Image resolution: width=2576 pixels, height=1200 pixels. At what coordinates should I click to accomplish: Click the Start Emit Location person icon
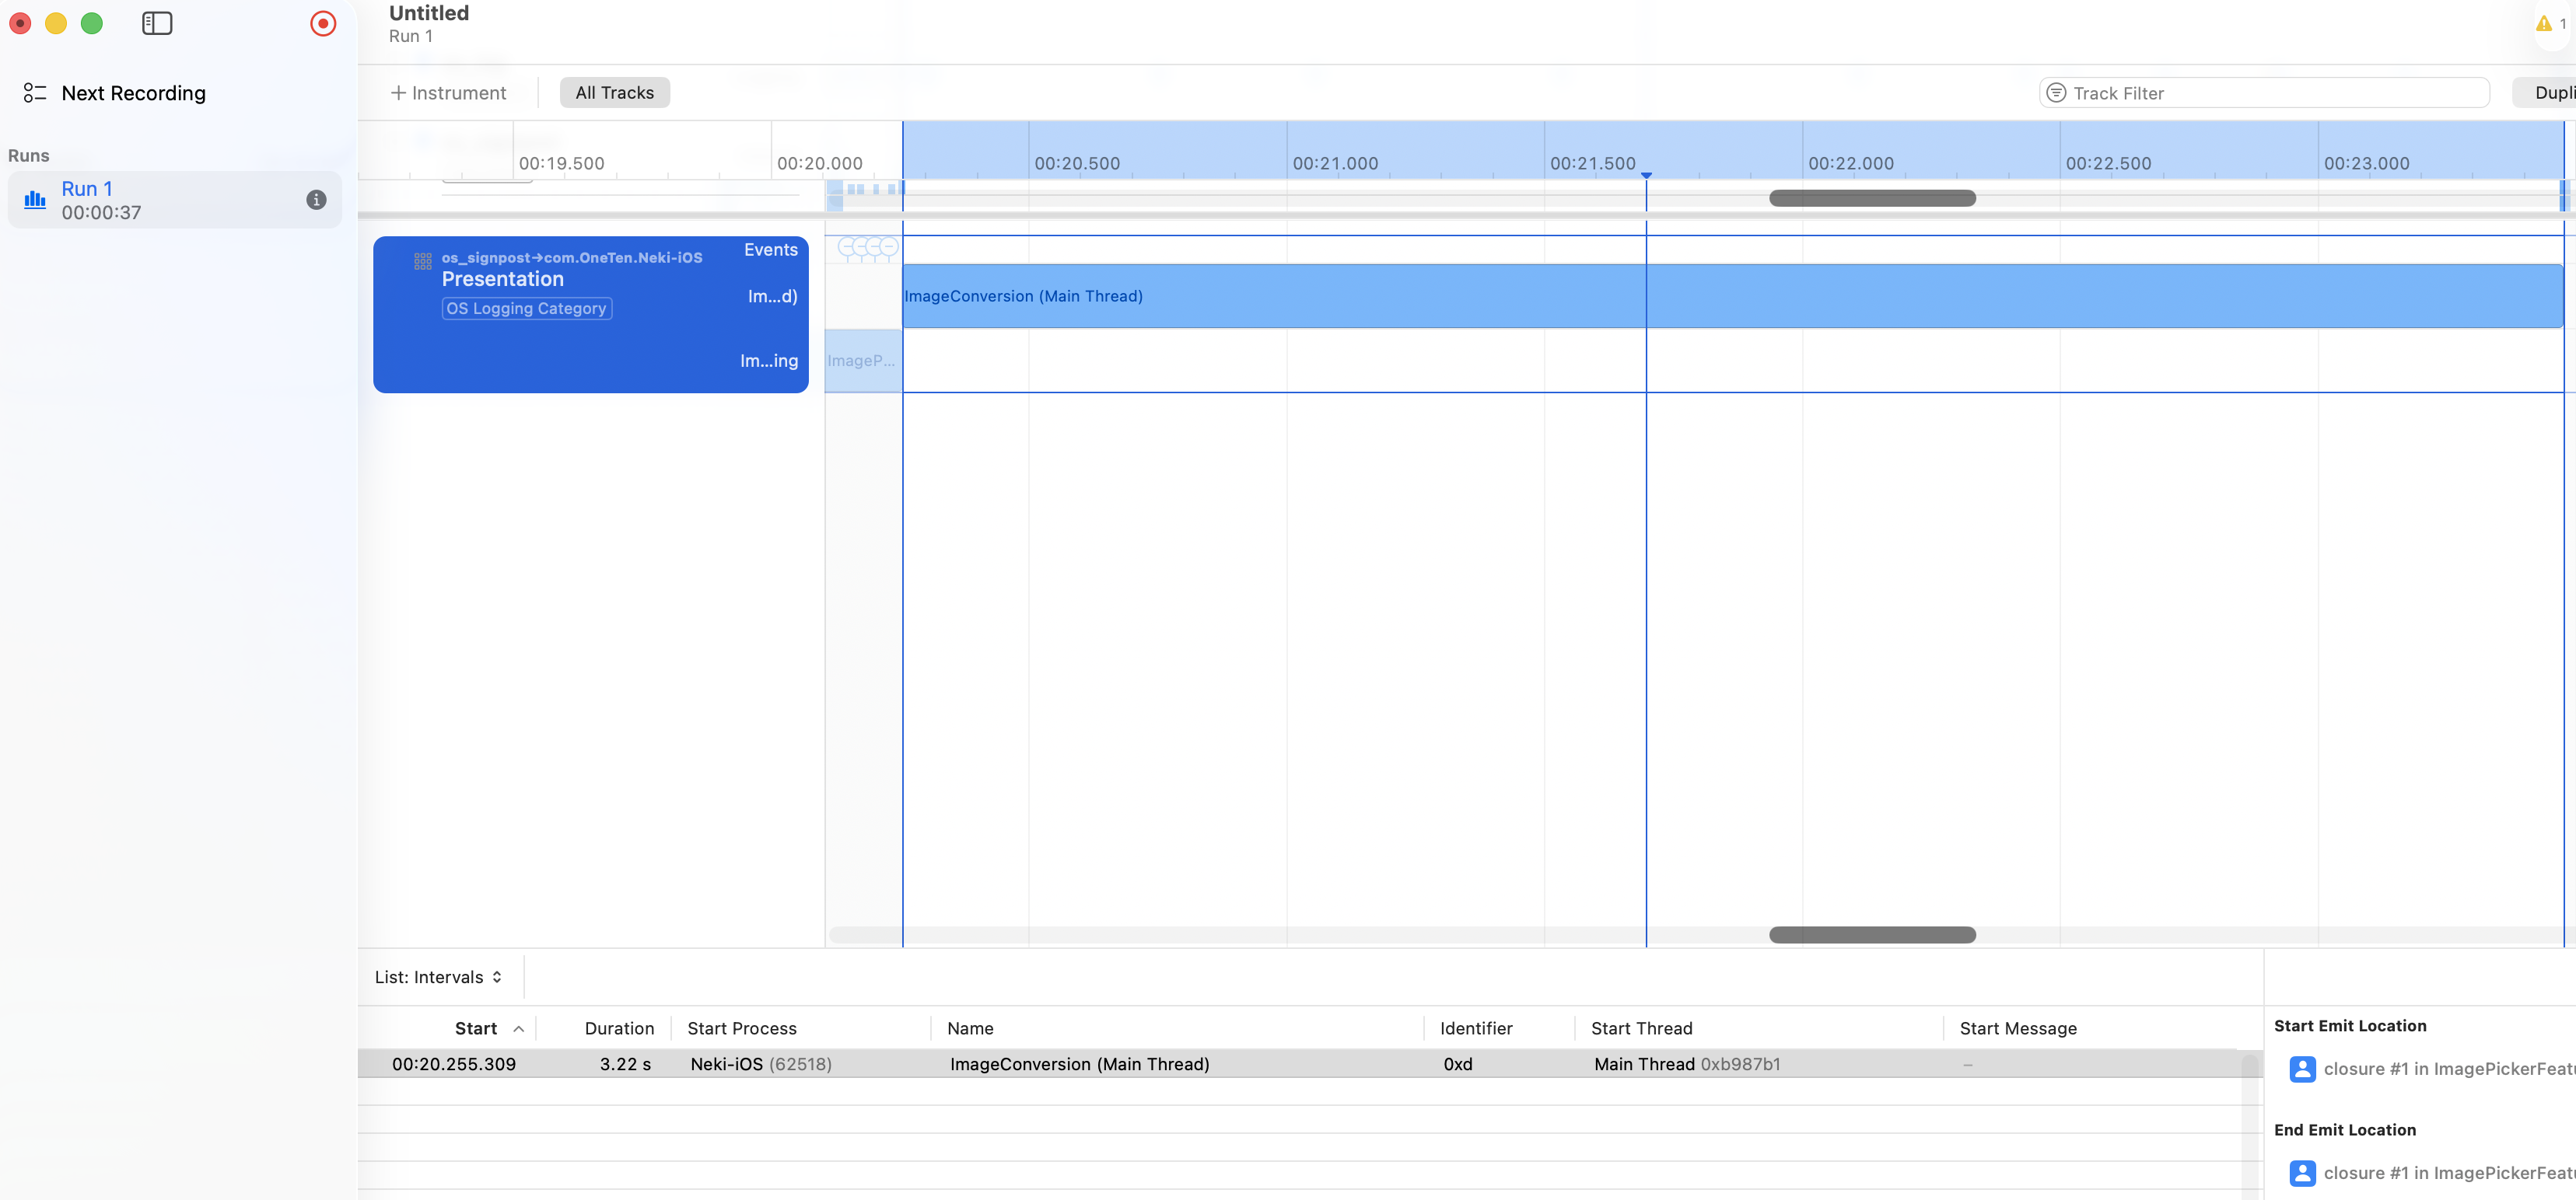(2302, 1069)
